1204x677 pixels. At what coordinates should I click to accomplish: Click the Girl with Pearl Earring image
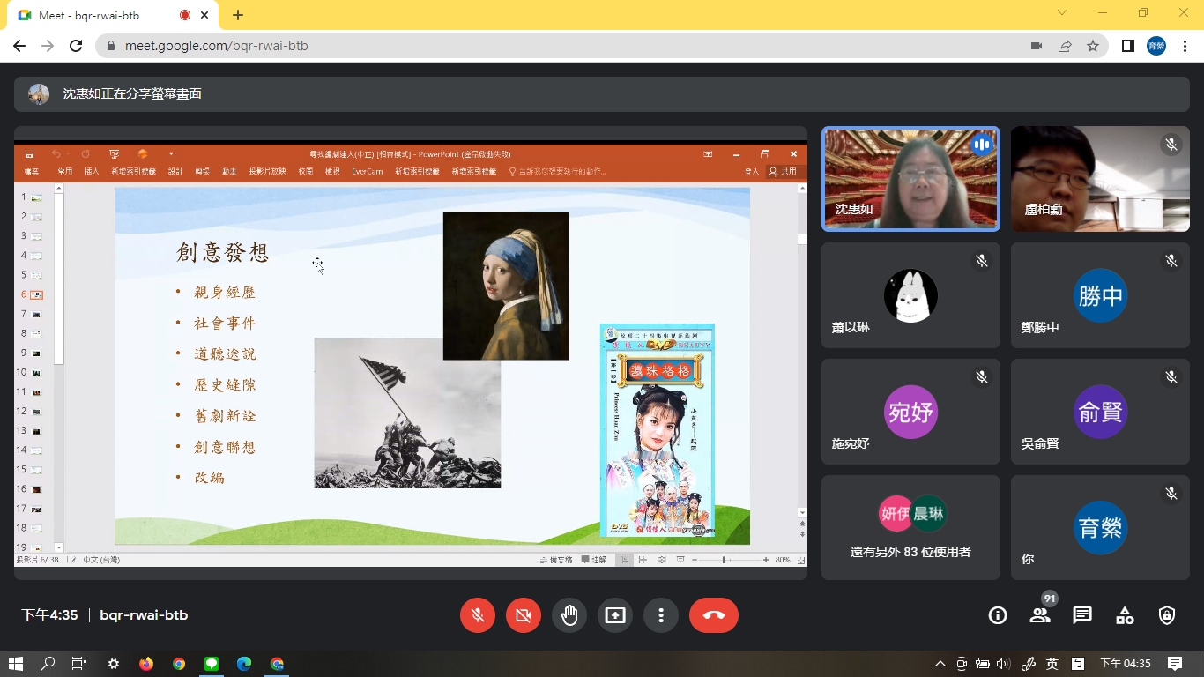[x=506, y=286]
